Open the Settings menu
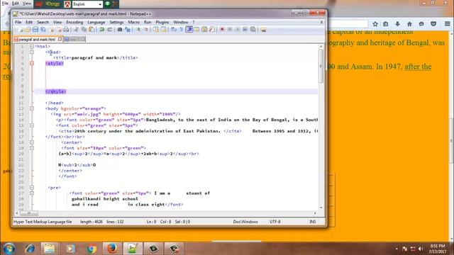The image size is (454, 255). coord(116,22)
